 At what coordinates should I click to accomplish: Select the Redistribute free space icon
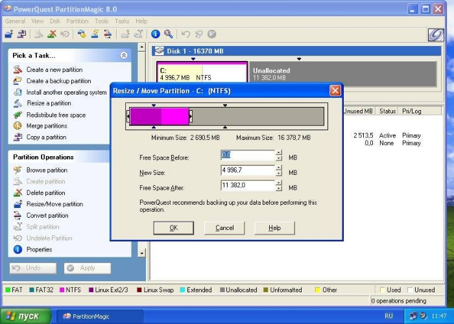[x=18, y=115]
